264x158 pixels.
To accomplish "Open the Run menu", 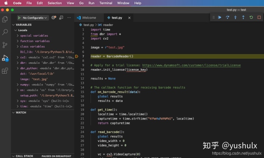I will (91, 3).
